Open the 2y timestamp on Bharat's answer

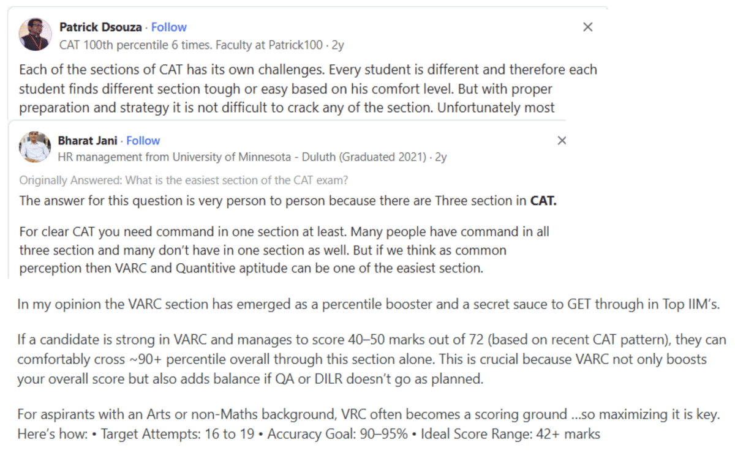[x=441, y=157]
